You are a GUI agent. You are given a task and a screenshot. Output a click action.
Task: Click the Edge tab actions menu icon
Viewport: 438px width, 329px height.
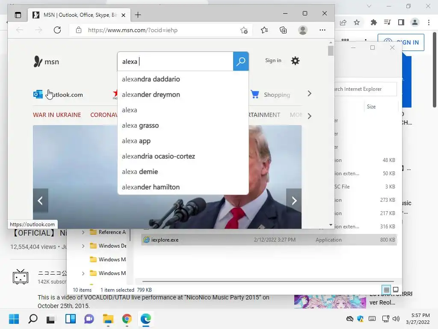point(18,15)
